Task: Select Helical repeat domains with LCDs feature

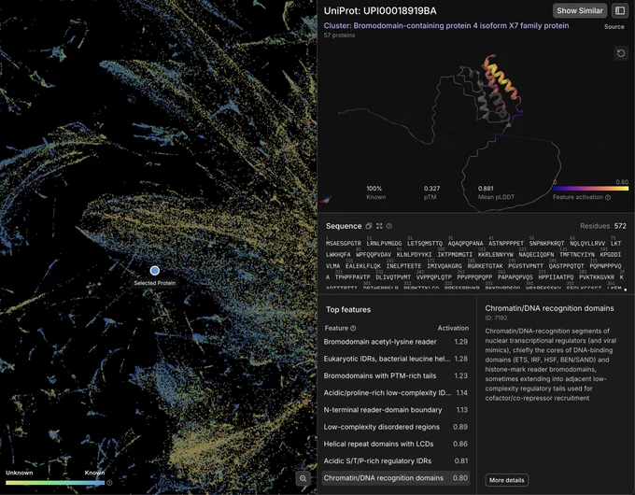Action: click(396, 444)
